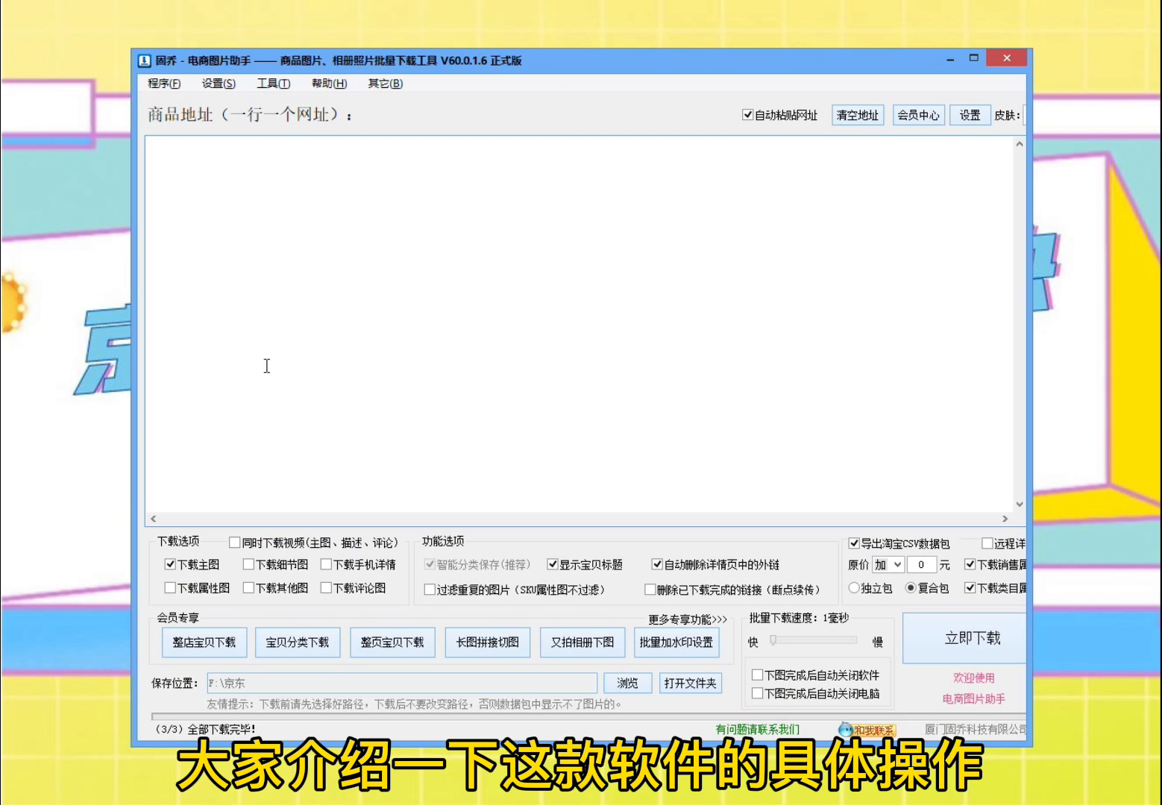Image resolution: width=1162 pixels, height=805 pixels.
Task: Select the 独立包 radio button
Action: click(854, 588)
